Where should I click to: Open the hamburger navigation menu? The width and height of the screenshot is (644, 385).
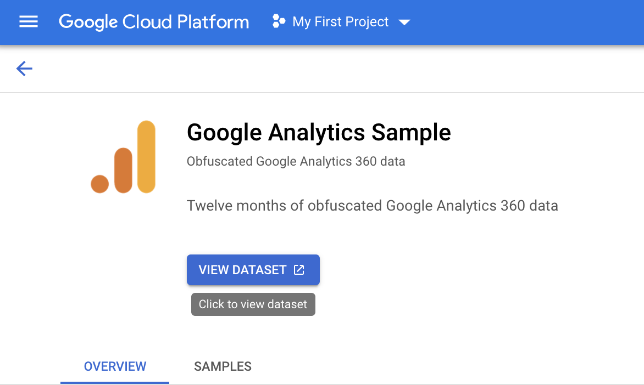click(x=29, y=22)
